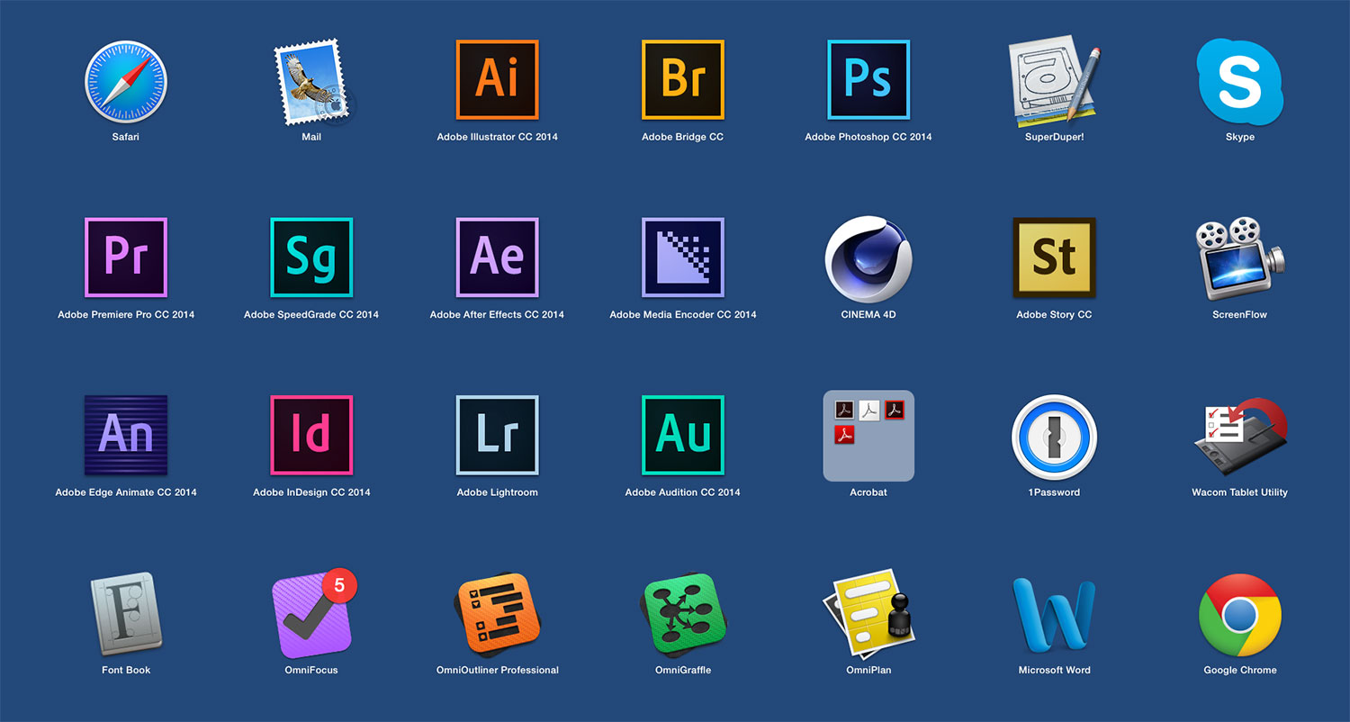Open the Wacom Tablet Utility icon
This screenshot has height=722, width=1350.
pos(1240,436)
